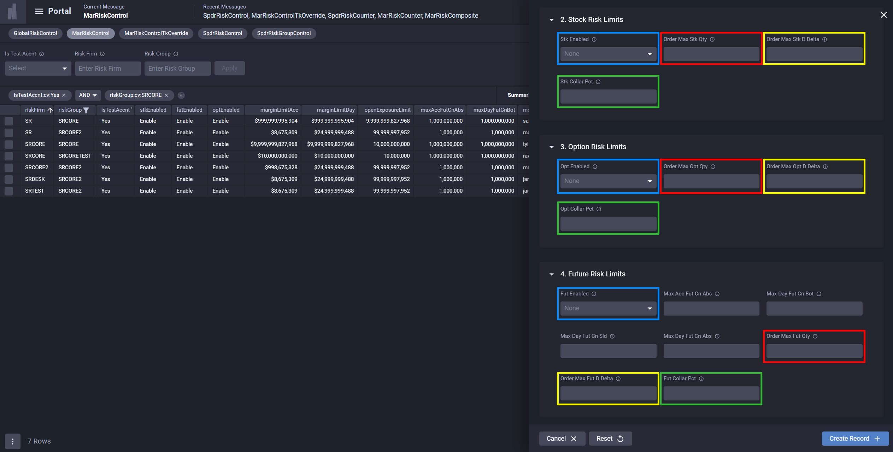Image resolution: width=893 pixels, height=452 pixels.
Task: Reset the form with the Reset button
Action: tap(610, 438)
